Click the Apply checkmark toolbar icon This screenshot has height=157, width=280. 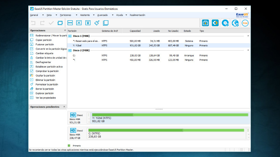coord(51,23)
